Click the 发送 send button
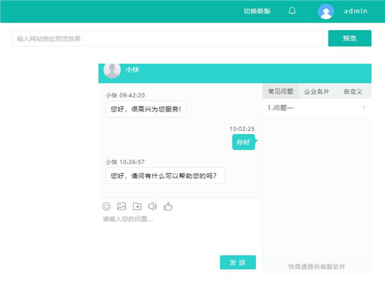The image size is (385, 281). (238, 262)
